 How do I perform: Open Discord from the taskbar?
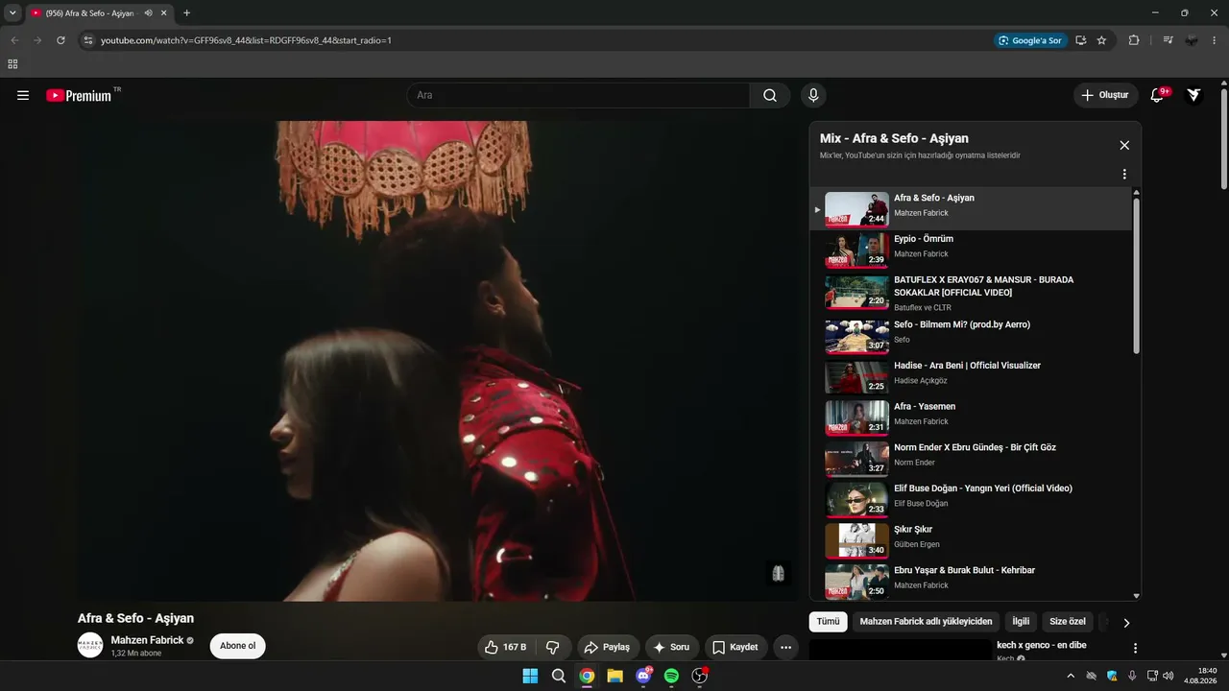(x=643, y=676)
